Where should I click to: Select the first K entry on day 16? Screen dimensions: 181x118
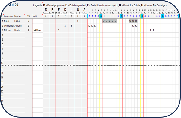coord(133,26)
